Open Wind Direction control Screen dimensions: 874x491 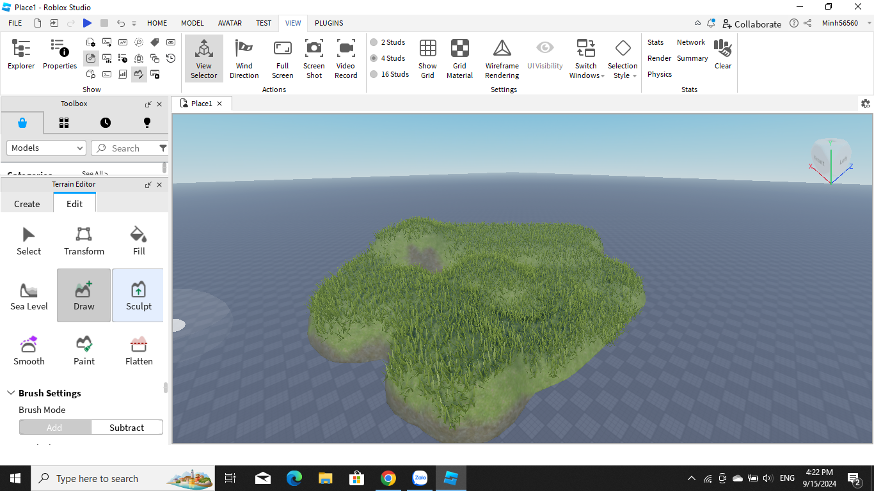[244, 58]
